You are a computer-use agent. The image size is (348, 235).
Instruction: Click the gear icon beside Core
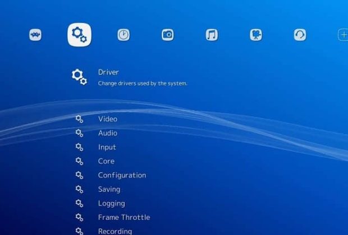click(x=80, y=161)
